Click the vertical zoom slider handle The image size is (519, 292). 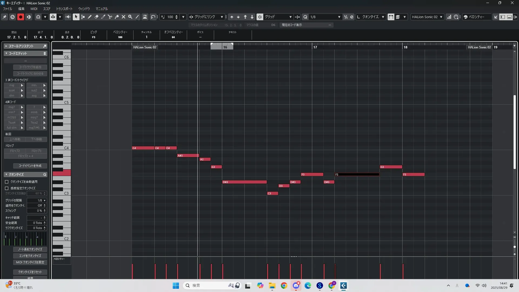(x=514, y=247)
